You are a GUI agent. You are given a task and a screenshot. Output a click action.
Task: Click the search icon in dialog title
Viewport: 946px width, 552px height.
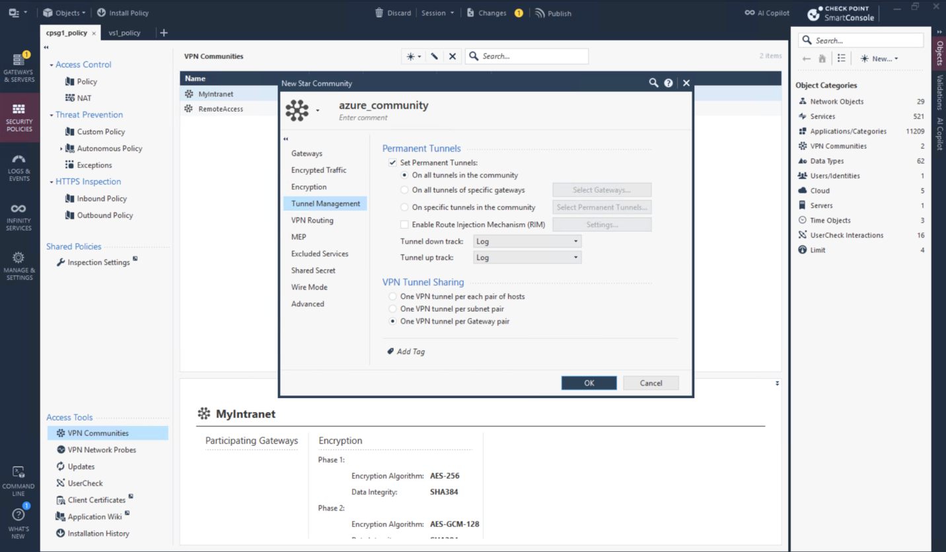(x=653, y=83)
